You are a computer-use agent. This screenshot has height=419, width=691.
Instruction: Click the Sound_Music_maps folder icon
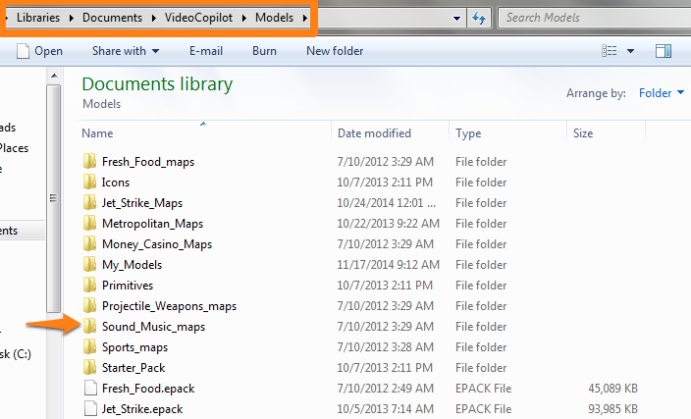(89, 327)
